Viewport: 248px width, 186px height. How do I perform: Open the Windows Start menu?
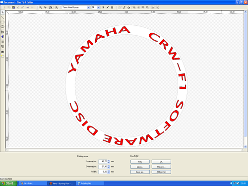point(8,184)
